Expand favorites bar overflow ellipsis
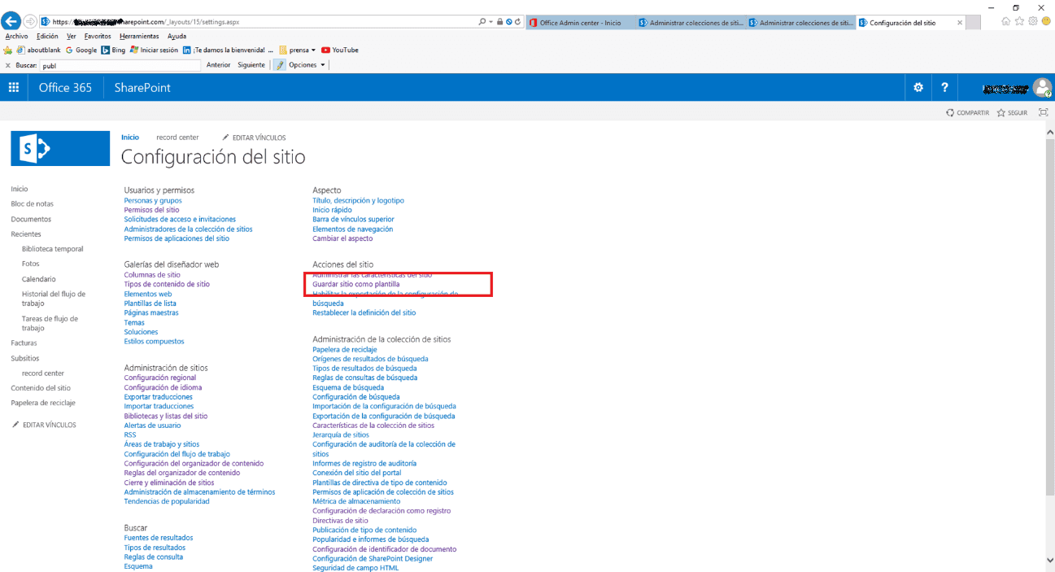 271,50
